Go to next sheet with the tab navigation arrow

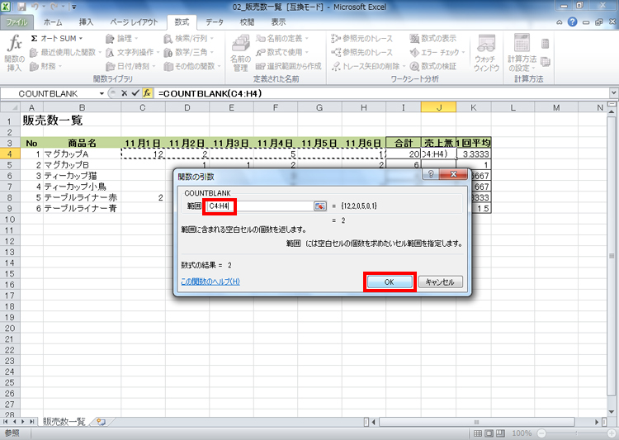point(23,422)
